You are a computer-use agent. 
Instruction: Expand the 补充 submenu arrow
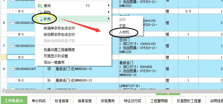[x=109, y=18]
